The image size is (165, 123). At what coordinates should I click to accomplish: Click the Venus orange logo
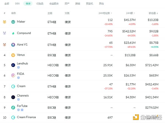click(13, 55)
